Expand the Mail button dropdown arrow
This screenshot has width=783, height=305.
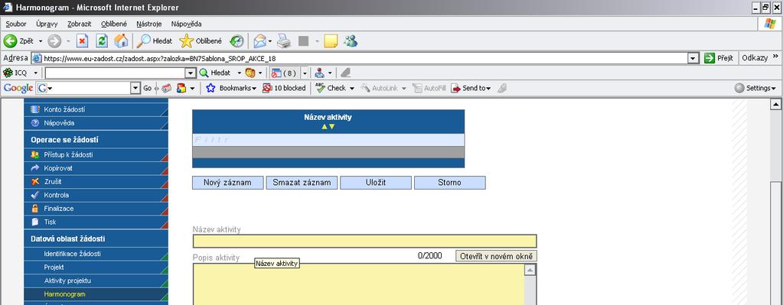tap(270, 41)
